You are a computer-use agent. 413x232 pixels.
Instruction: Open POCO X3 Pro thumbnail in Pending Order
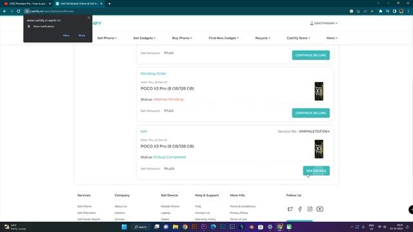tap(319, 92)
